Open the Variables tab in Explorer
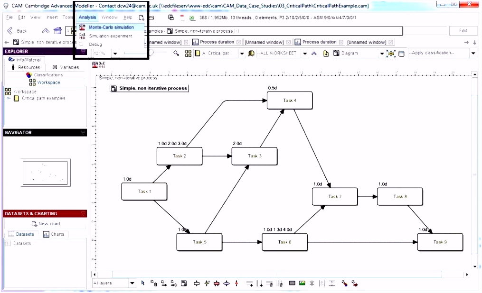482x293 pixels. pyautogui.click(x=66, y=67)
